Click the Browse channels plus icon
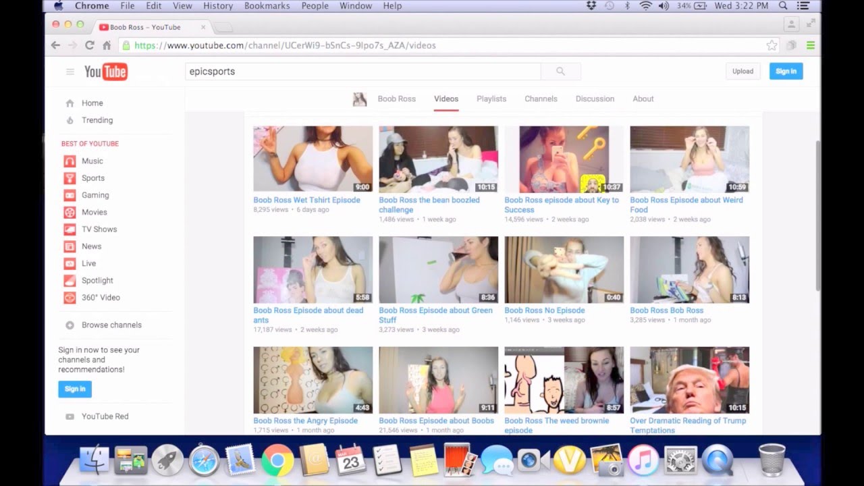The image size is (864, 486). tap(70, 325)
